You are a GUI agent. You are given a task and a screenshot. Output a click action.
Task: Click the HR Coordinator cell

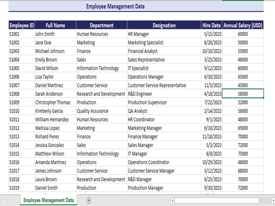(x=164, y=119)
